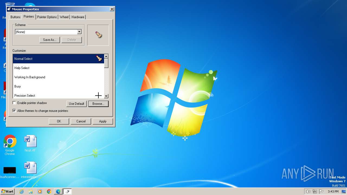Open the Start menu
This screenshot has width=347, height=195.
[x=7, y=191]
